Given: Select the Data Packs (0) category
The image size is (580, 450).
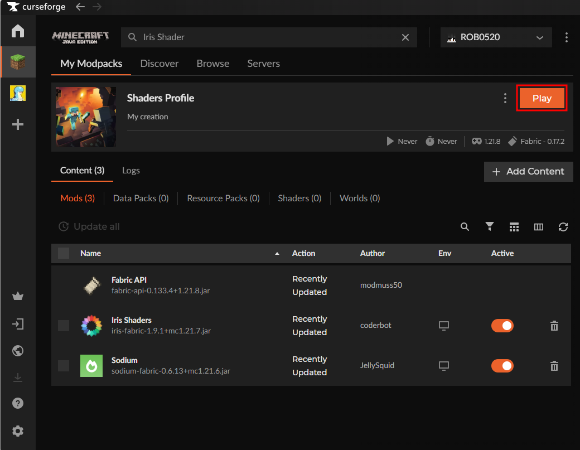Looking at the screenshot, I should pyautogui.click(x=141, y=198).
